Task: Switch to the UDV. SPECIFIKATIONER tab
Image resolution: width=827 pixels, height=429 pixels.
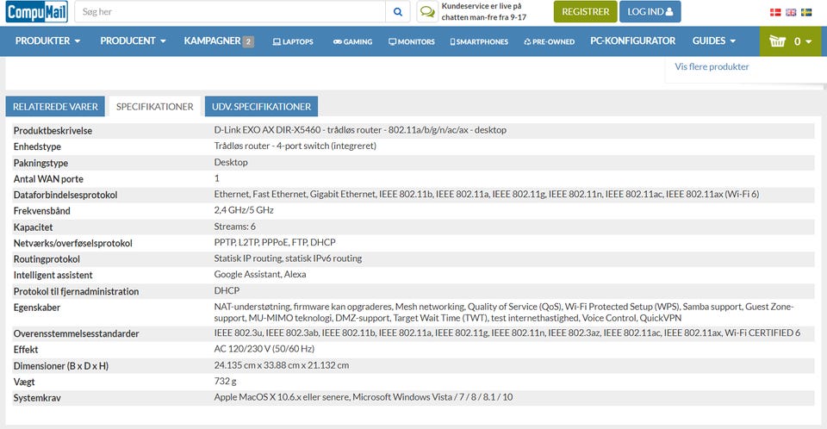Action: (261, 107)
